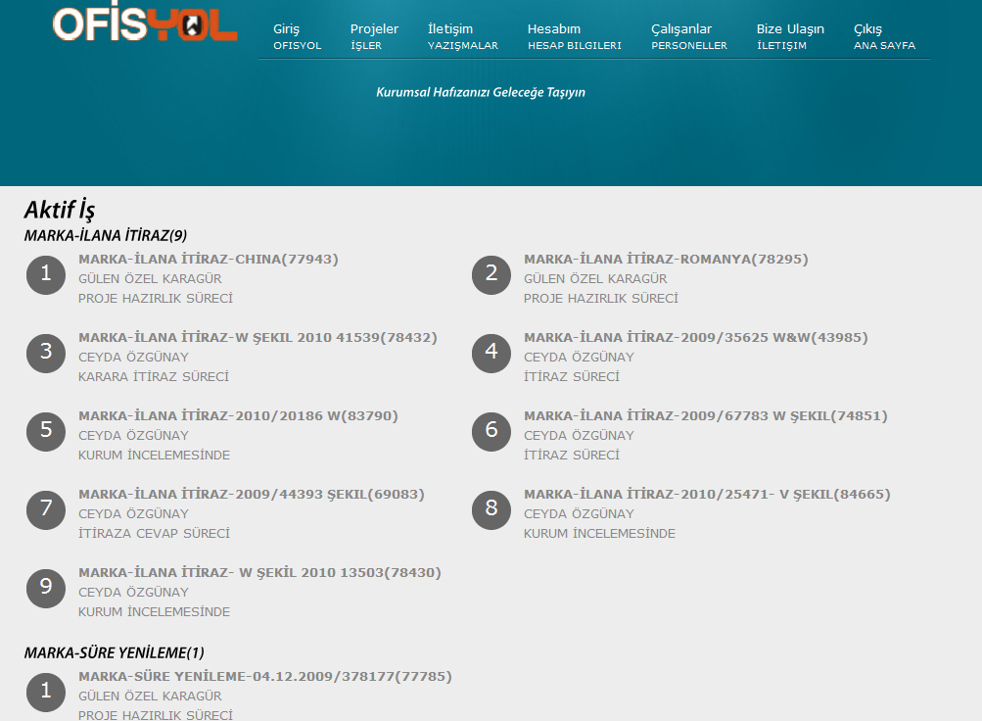Go to İletişim Yazışmalar menu
Viewport: 982px width, 721px height.
(462, 36)
